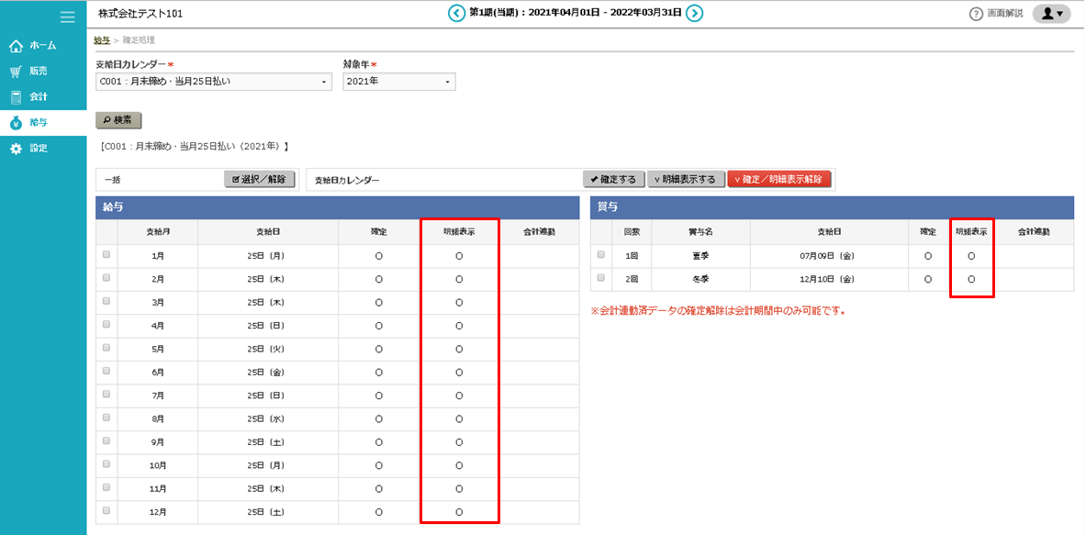Viewport: 1086px width, 535px height.
Task: Open the 支給日カレンダー dropdown
Action: pyautogui.click(x=215, y=82)
